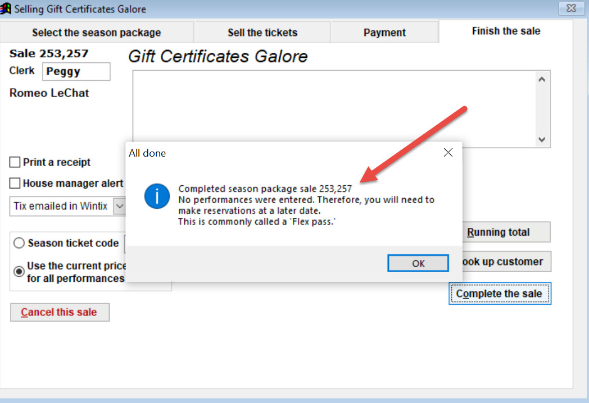
Task: Click the customer name Romeo LeChat
Action: tap(49, 93)
